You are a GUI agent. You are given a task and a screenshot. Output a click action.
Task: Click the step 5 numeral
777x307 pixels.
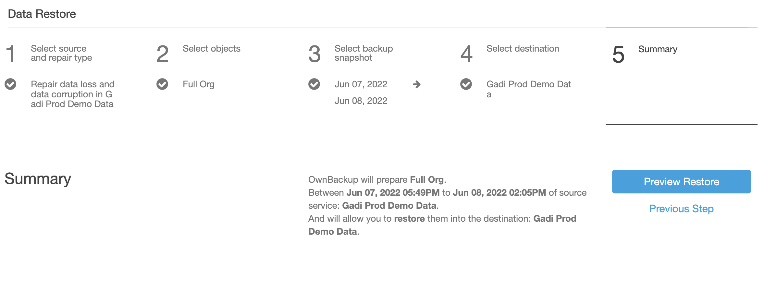click(618, 55)
